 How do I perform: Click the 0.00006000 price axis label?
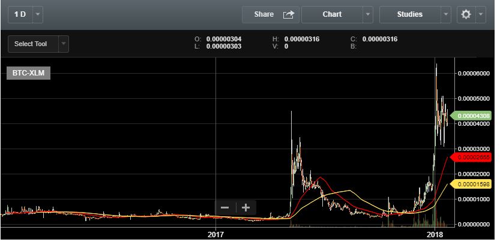(x=474, y=74)
